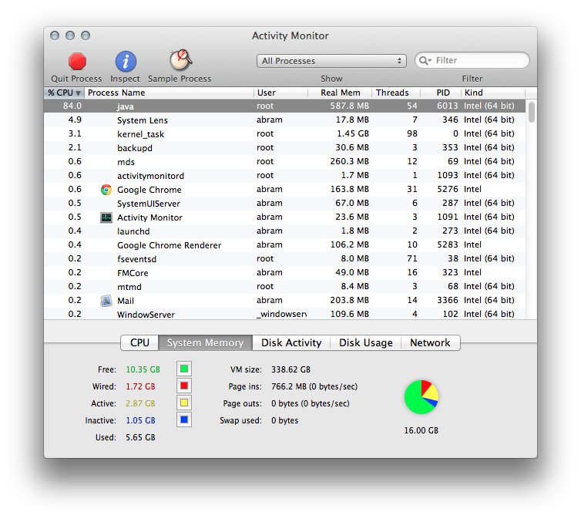Switch to the Disk Usage tab
The height and width of the screenshot is (519, 581).
[366, 342]
